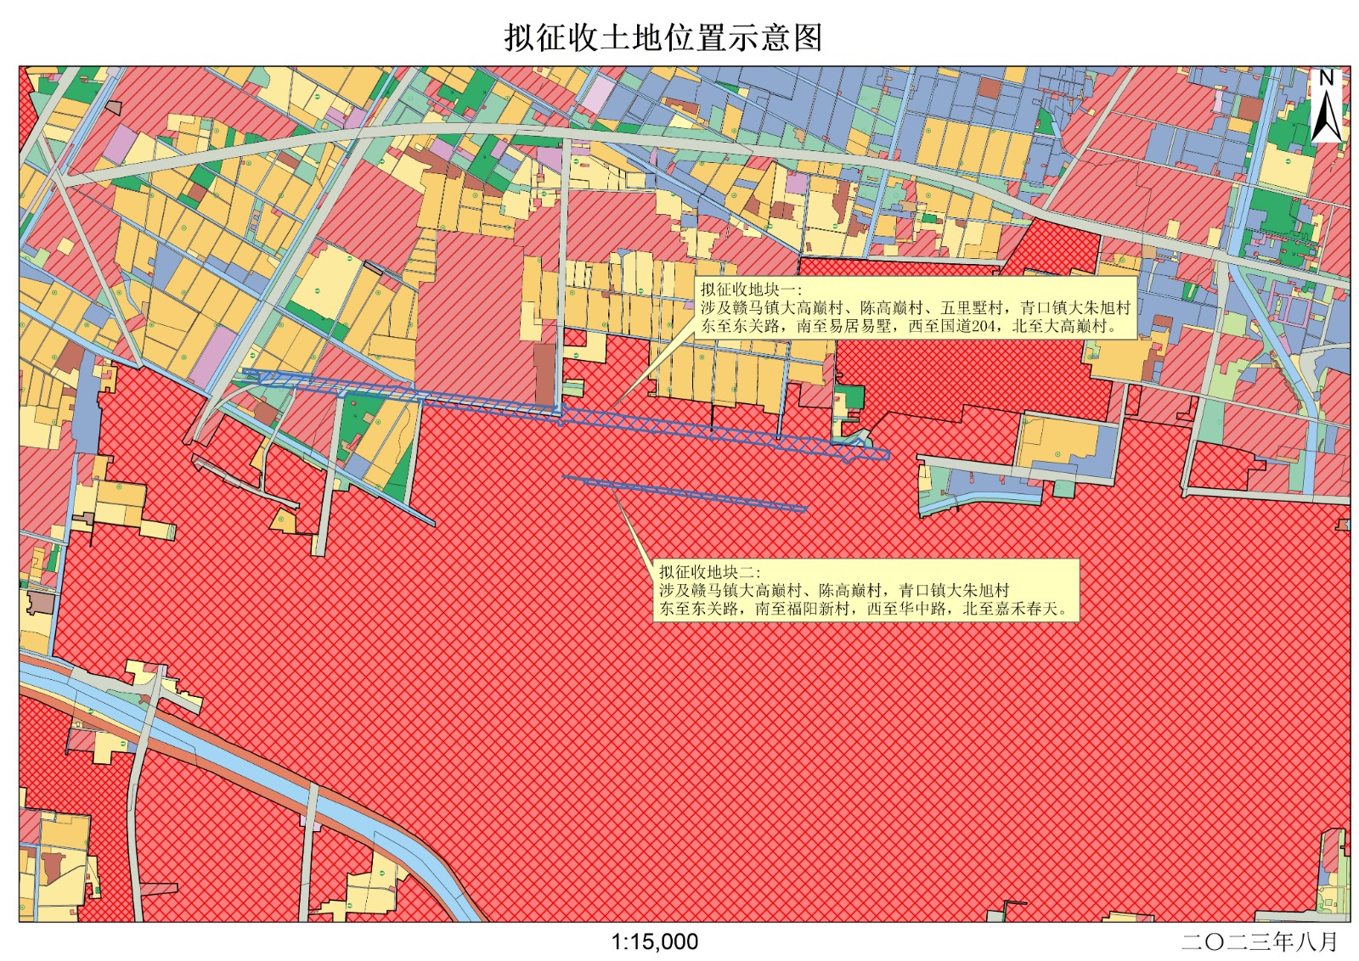This screenshot has width=1359, height=961.
Task: Click the north arrow N symbol
Action: tap(1327, 106)
